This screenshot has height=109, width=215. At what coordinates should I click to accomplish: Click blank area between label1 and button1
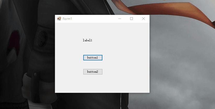[93, 48]
